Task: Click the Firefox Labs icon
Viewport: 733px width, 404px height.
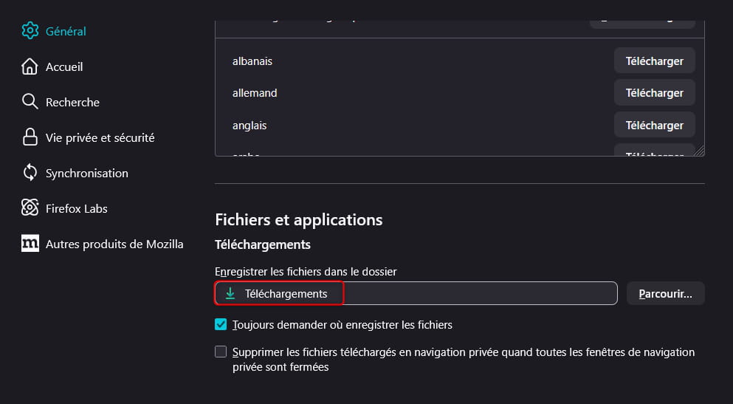Action: coord(30,208)
